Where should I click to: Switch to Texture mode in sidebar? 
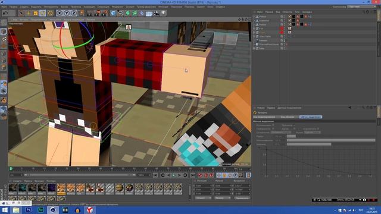[x=4, y=39]
